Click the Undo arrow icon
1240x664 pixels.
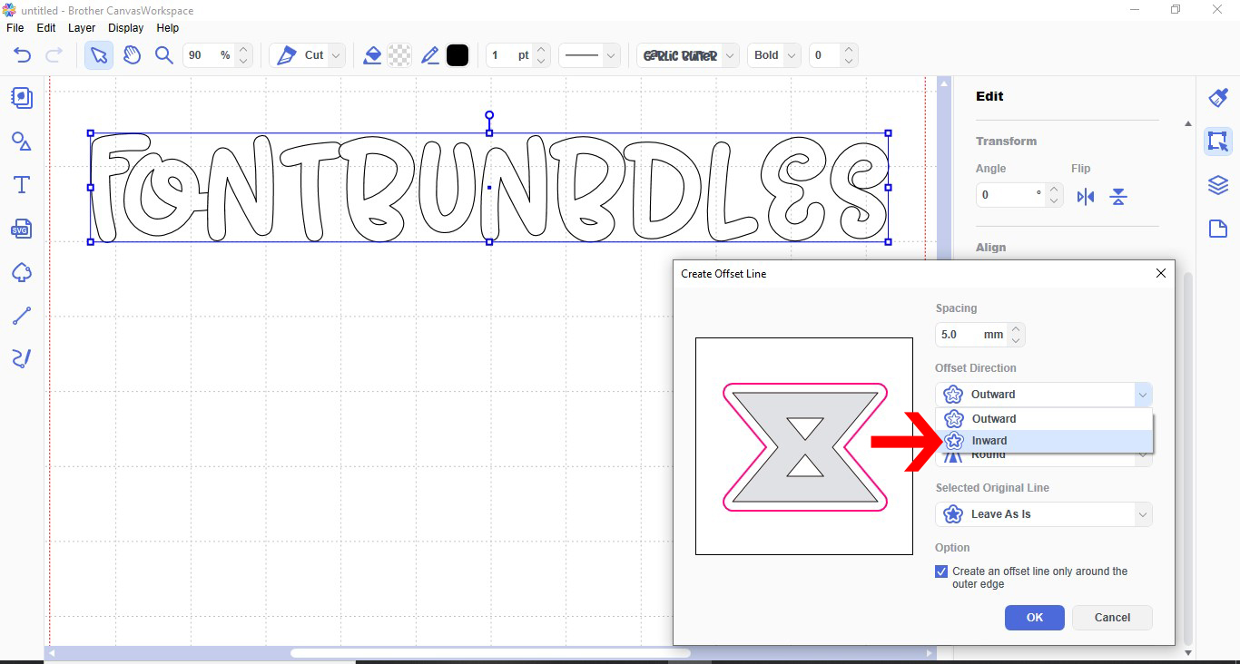23,55
